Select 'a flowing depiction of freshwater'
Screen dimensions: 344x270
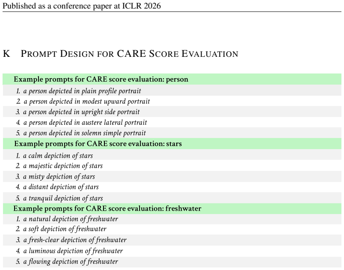tap(71, 262)
